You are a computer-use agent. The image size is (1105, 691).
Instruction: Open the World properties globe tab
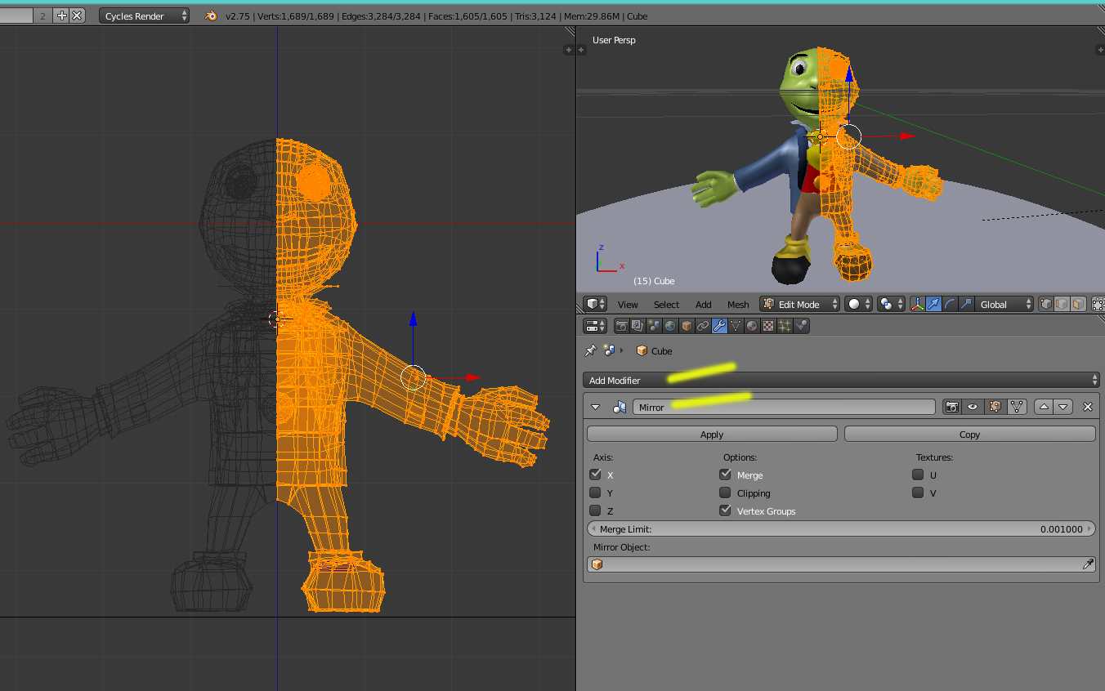670,326
